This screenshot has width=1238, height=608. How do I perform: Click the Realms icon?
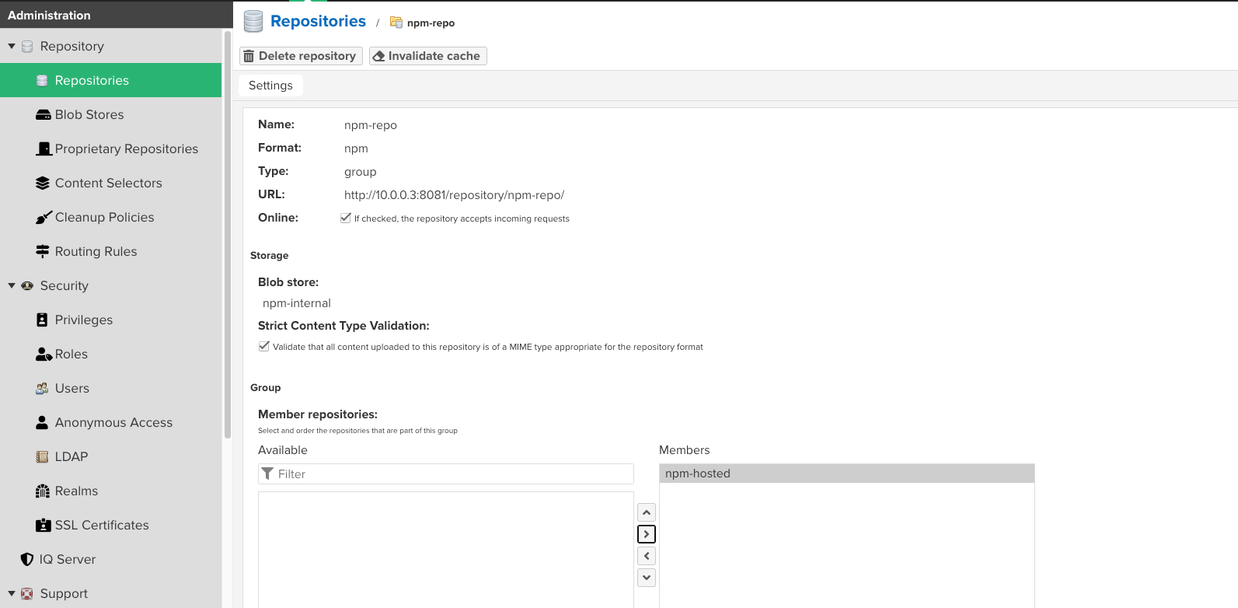(43, 491)
